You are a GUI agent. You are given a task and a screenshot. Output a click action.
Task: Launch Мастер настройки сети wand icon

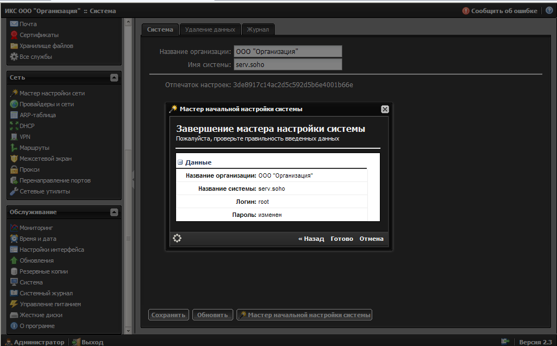tap(14, 93)
